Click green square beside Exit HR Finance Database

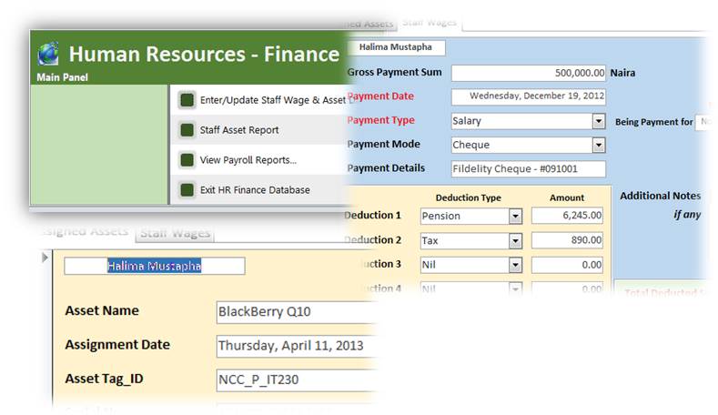(x=187, y=189)
